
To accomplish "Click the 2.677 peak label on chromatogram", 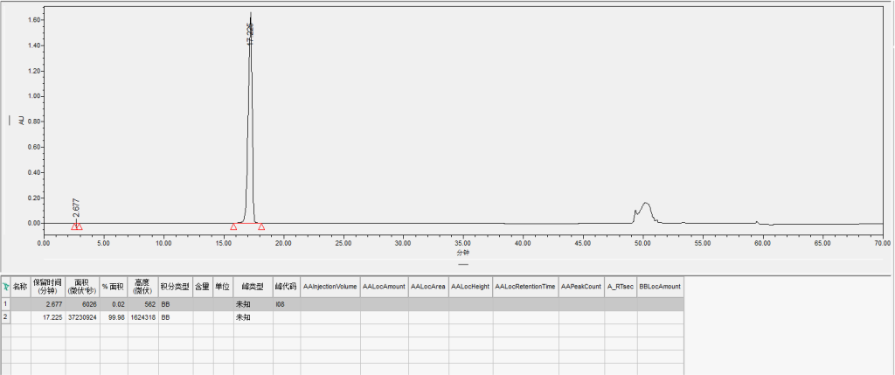I will coord(76,207).
